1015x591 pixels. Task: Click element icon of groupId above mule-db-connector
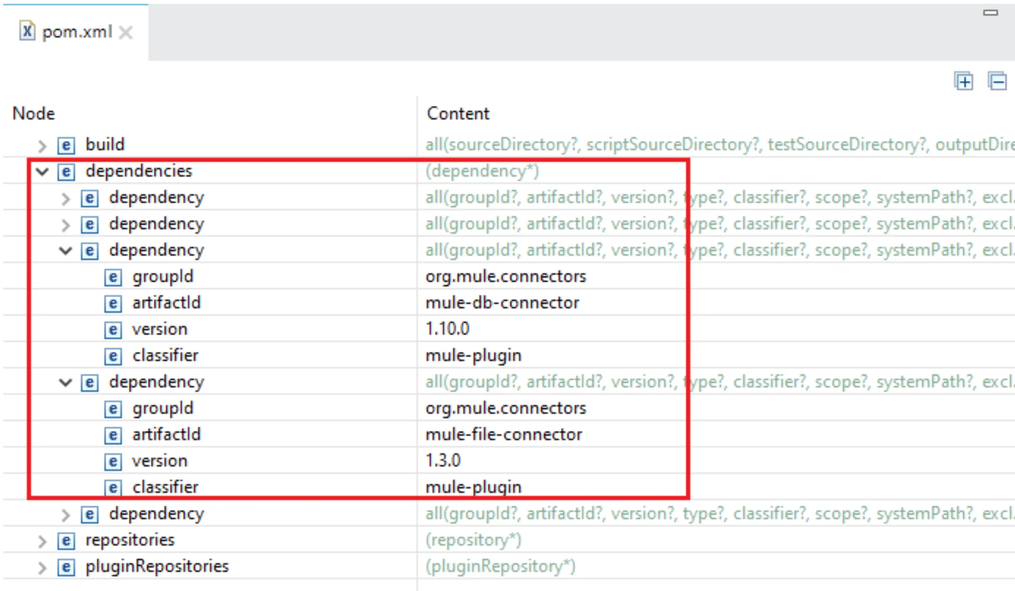tap(113, 278)
